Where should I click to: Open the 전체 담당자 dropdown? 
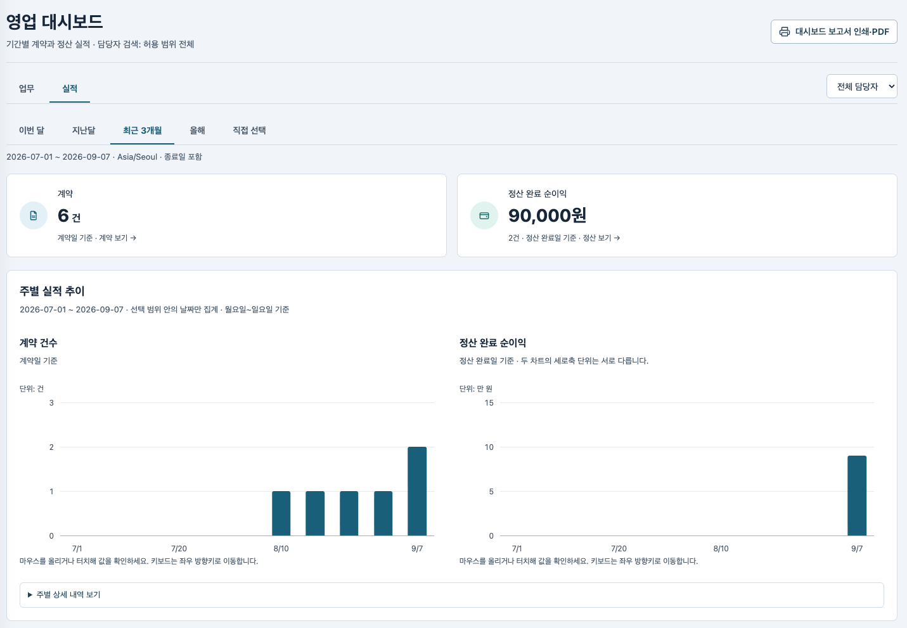(x=861, y=87)
